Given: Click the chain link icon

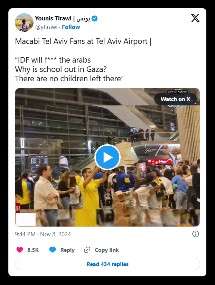Looking at the screenshot, I should [x=87, y=250].
